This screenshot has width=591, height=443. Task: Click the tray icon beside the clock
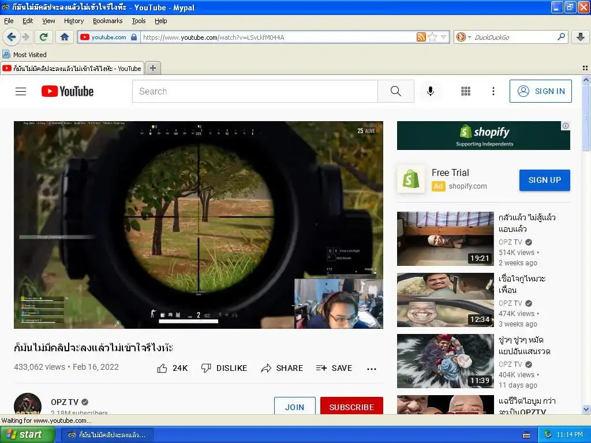point(548,435)
